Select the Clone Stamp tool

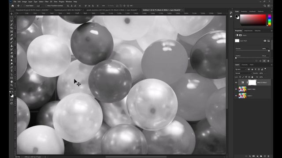[x=12, y=46]
